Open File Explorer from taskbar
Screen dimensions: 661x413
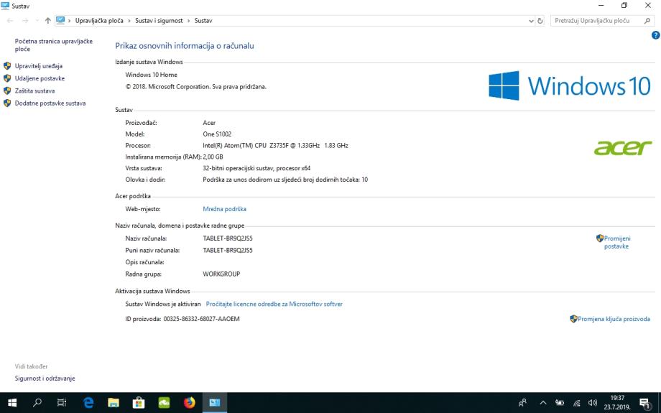pos(114,403)
